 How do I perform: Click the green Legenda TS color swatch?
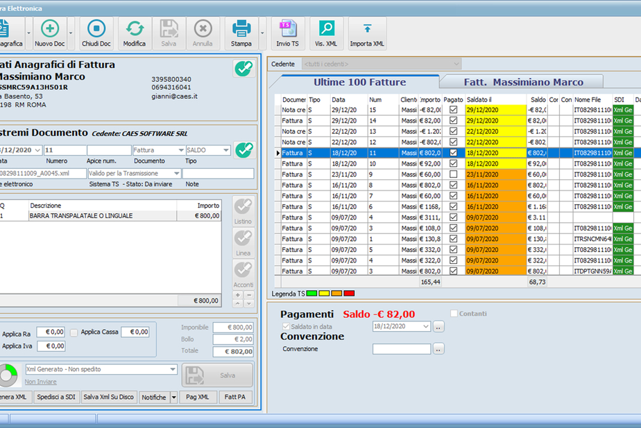pos(312,294)
